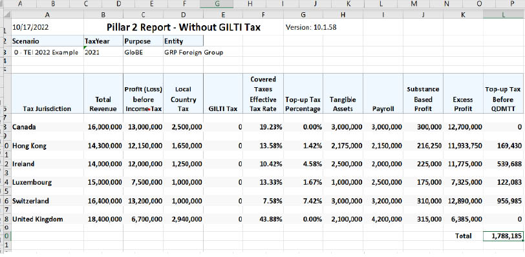This screenshot has height=257, width=525.
Task: Select outer column G header
Action: (x=217, y=3)
